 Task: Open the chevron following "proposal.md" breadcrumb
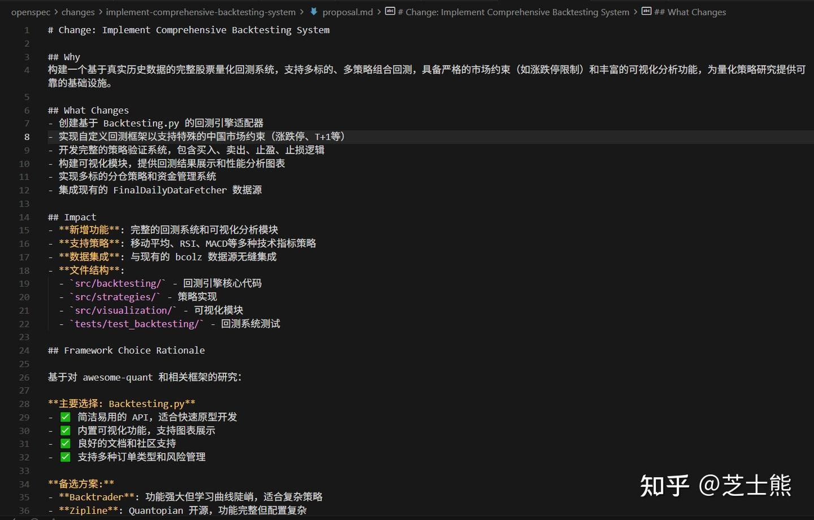pyautogui.click(x=378, y=11)
